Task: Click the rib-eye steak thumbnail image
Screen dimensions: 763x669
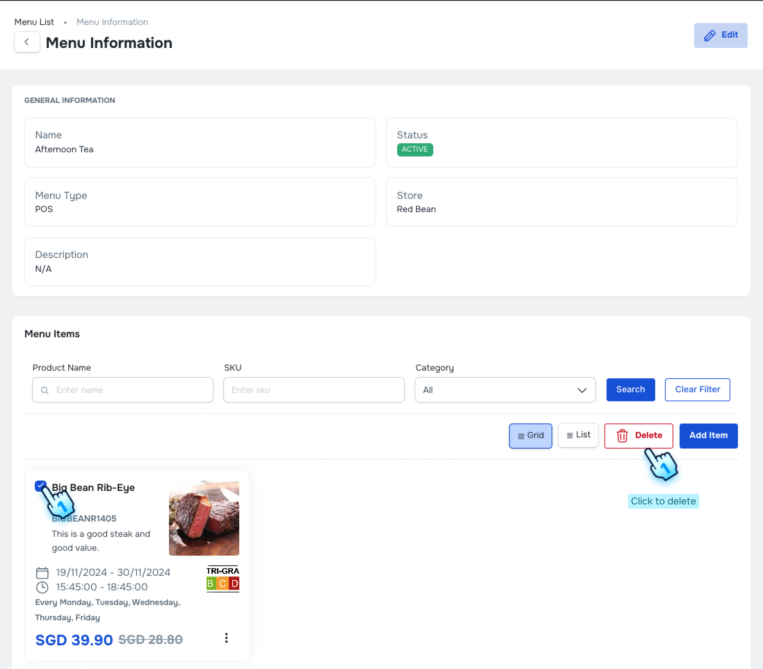Action: pos(204,518)
